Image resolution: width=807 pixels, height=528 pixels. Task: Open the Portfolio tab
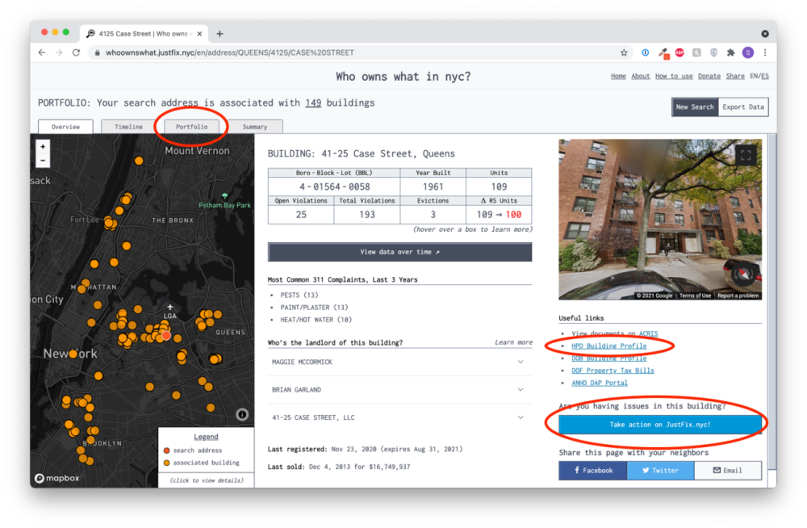tap(192, 127)
